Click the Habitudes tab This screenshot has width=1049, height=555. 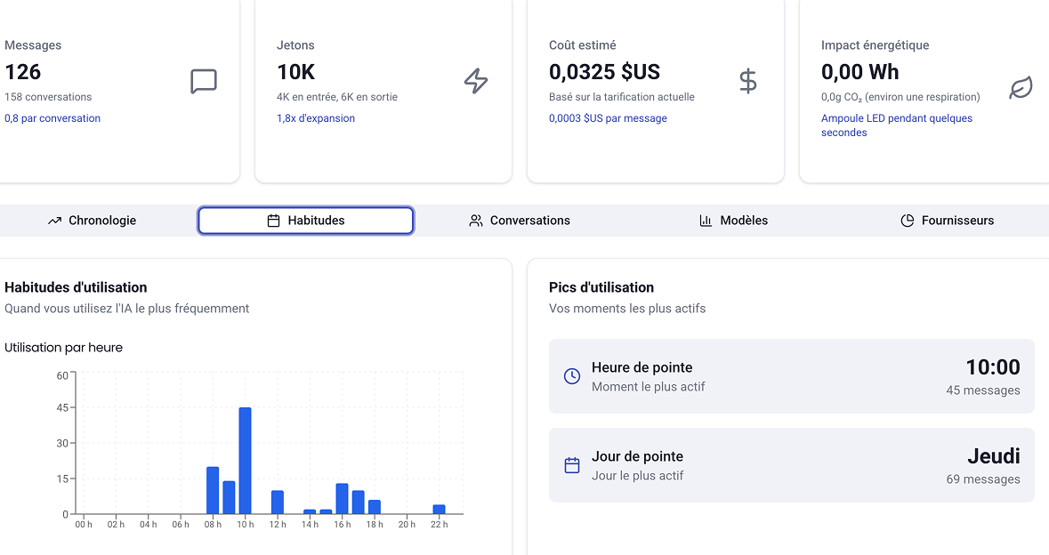(x=305, y=220)
